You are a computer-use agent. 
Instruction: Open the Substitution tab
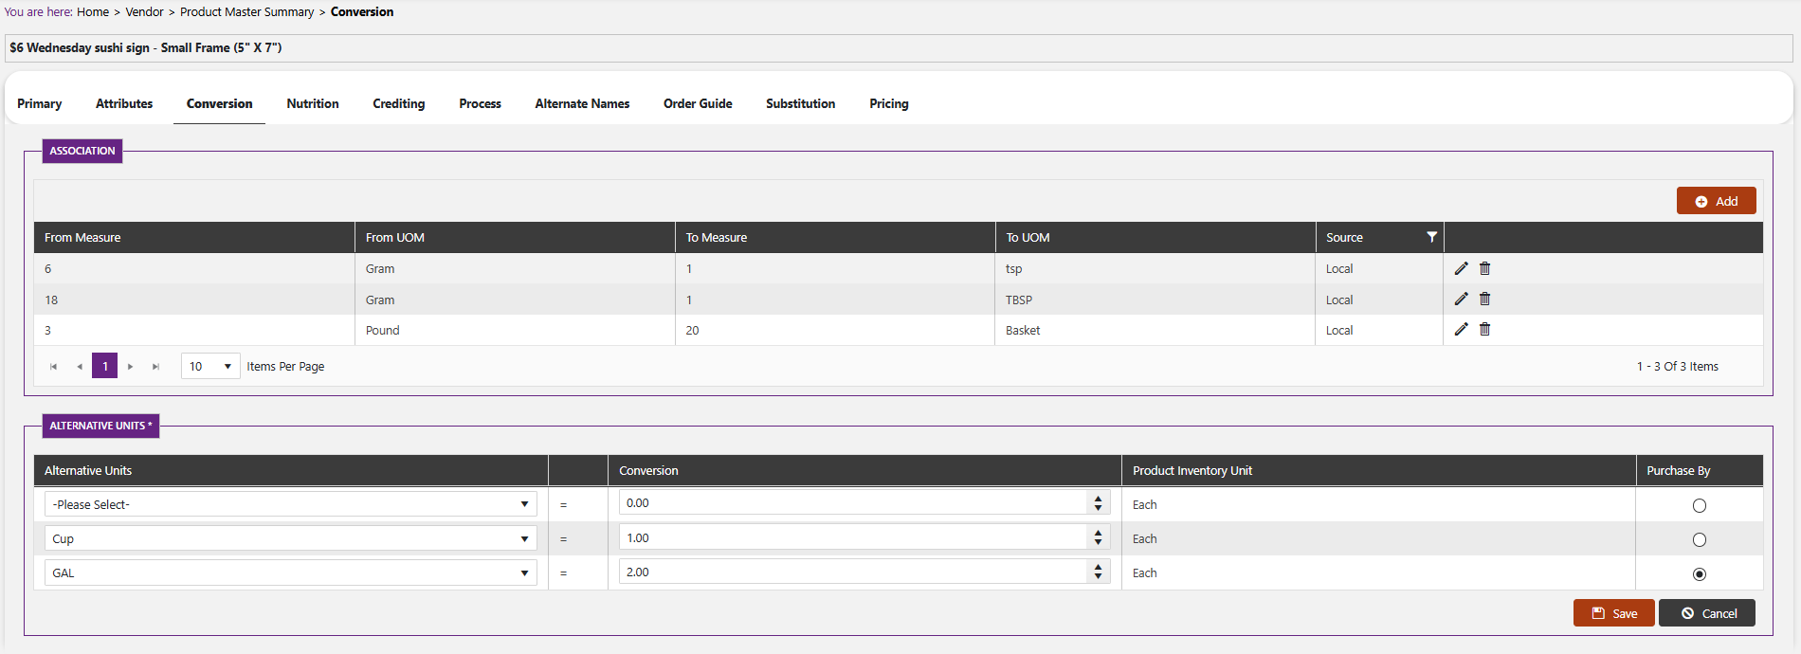pos(801,103)
